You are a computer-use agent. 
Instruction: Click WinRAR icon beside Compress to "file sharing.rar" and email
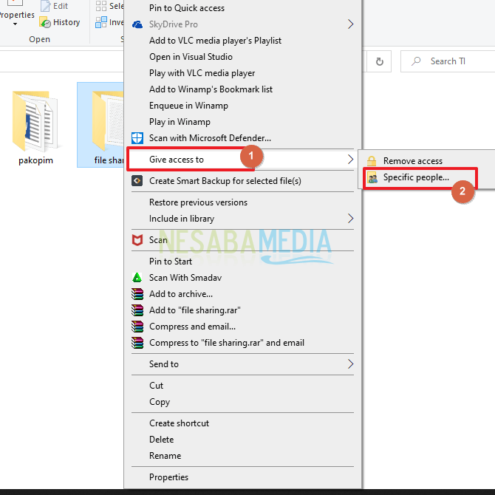point(137,343)
